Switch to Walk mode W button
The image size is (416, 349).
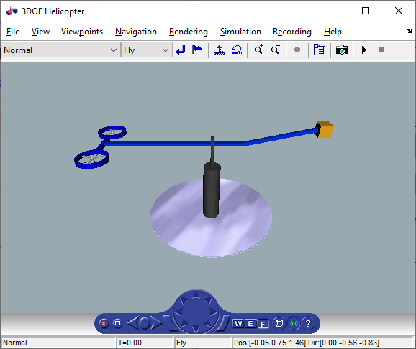click(238, 324)
